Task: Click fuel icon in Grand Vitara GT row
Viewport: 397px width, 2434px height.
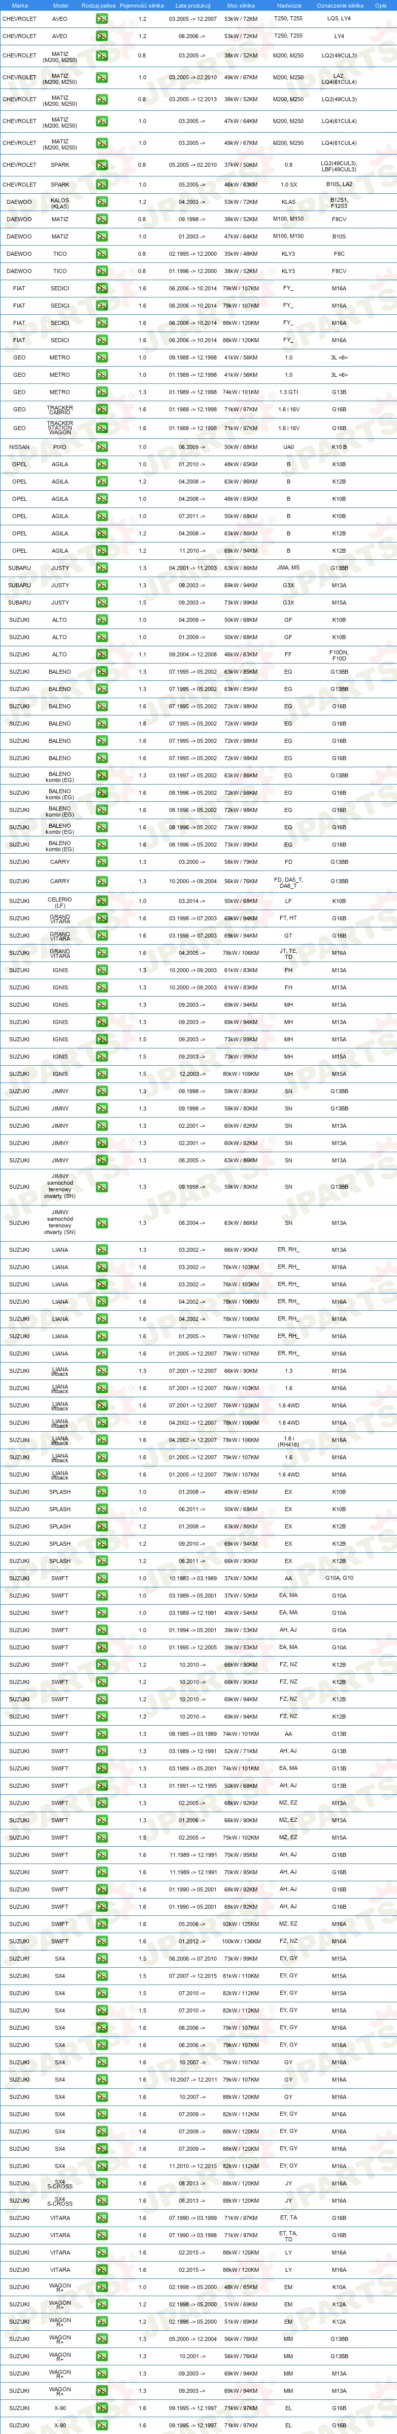Action: [101, 936]
